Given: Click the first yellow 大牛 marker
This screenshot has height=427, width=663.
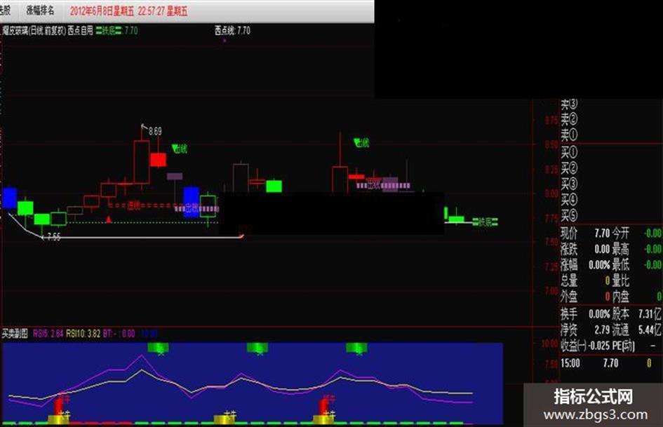Looking at the screenshot, I should point(59,419).
